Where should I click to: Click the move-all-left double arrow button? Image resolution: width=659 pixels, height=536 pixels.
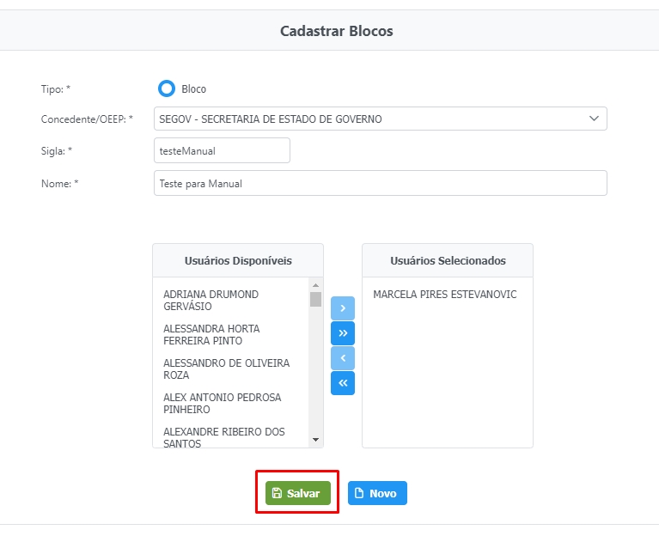[342, 383]
